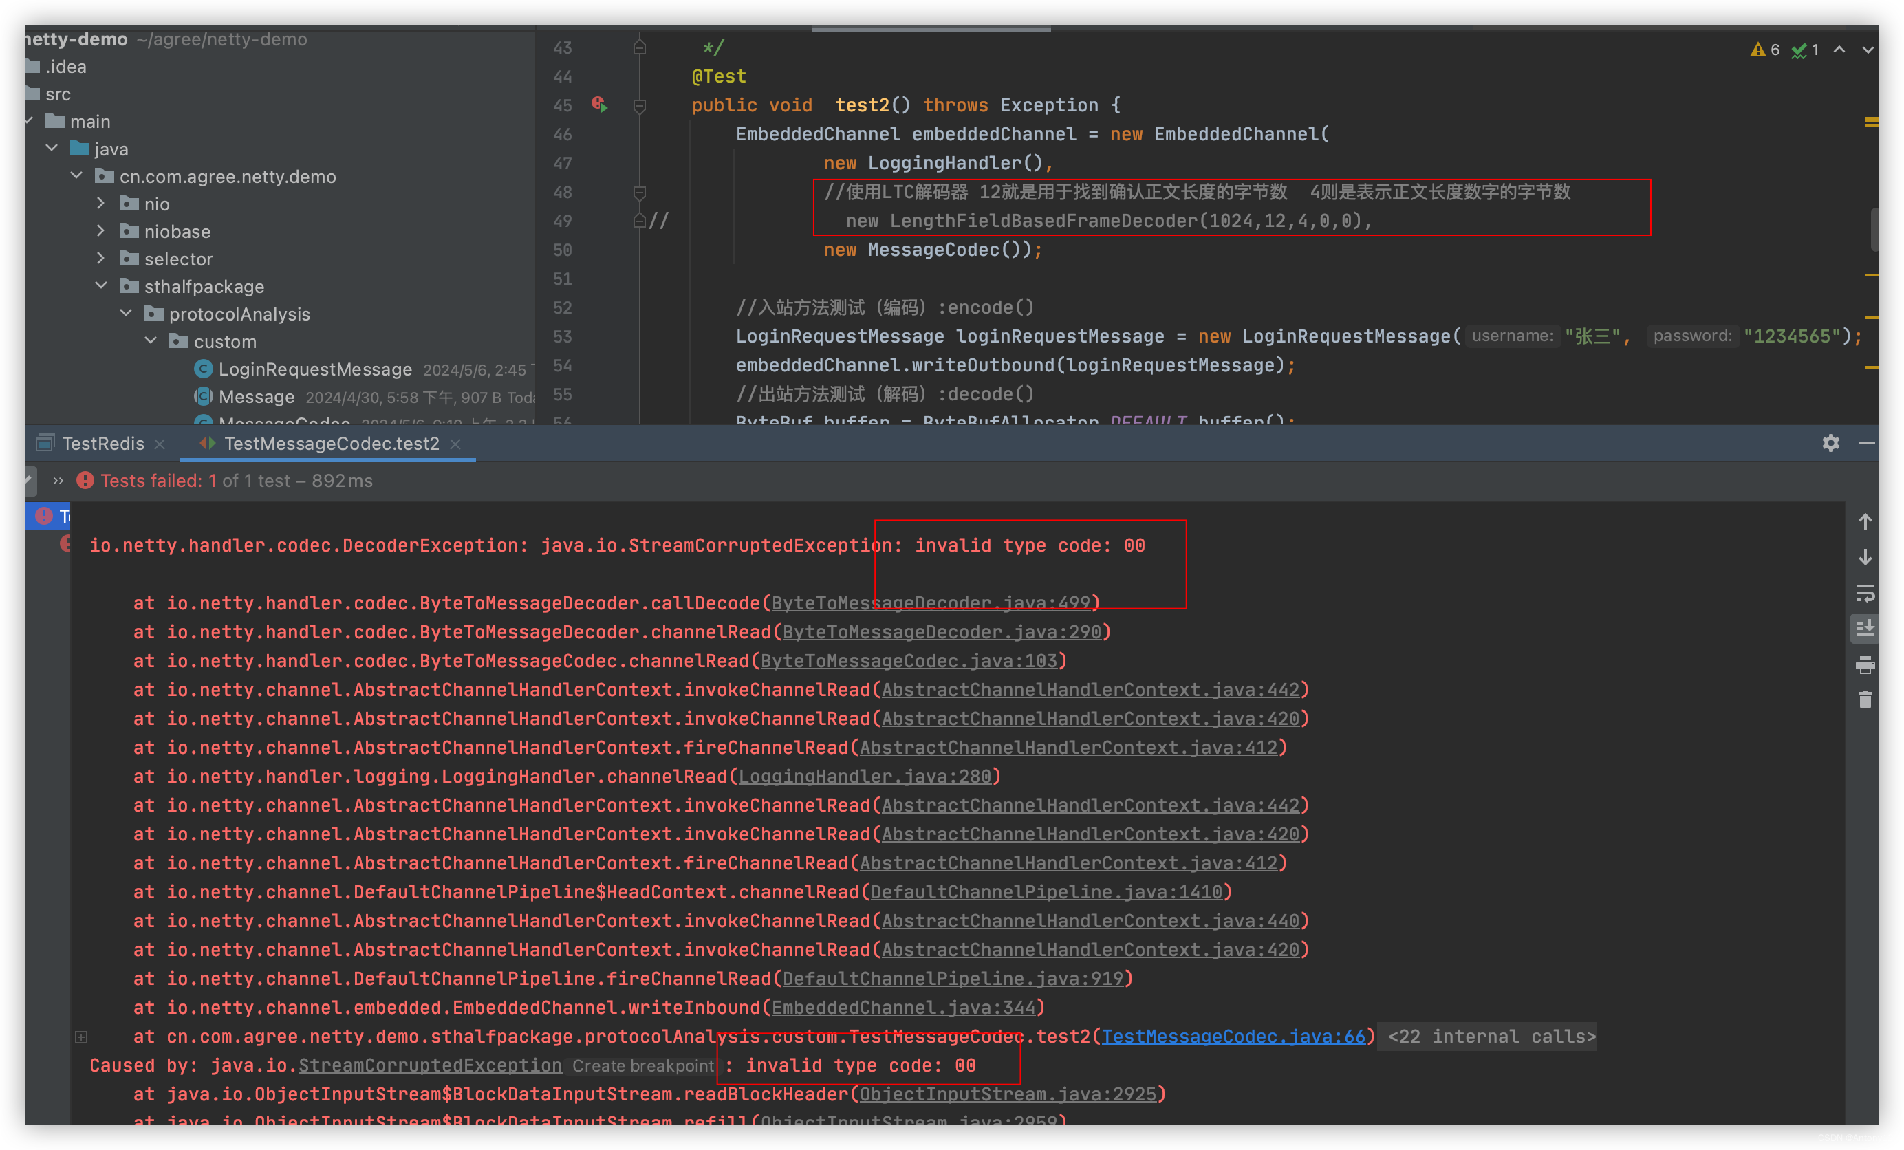Viewport: 1904px width, 1150px height.
Task: Select the main folder
Action: click(89, 121)
